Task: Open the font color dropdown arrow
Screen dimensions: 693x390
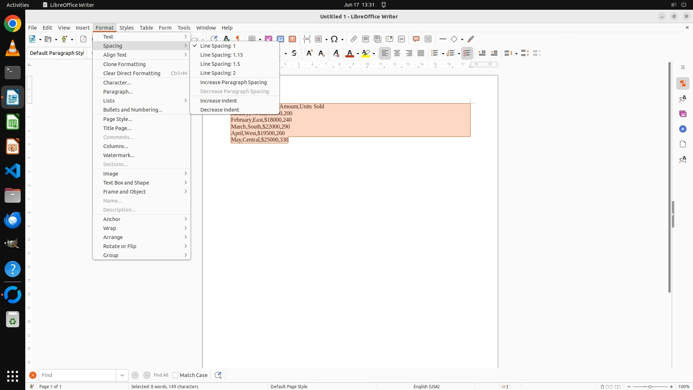Action: [x=358, y=54]
